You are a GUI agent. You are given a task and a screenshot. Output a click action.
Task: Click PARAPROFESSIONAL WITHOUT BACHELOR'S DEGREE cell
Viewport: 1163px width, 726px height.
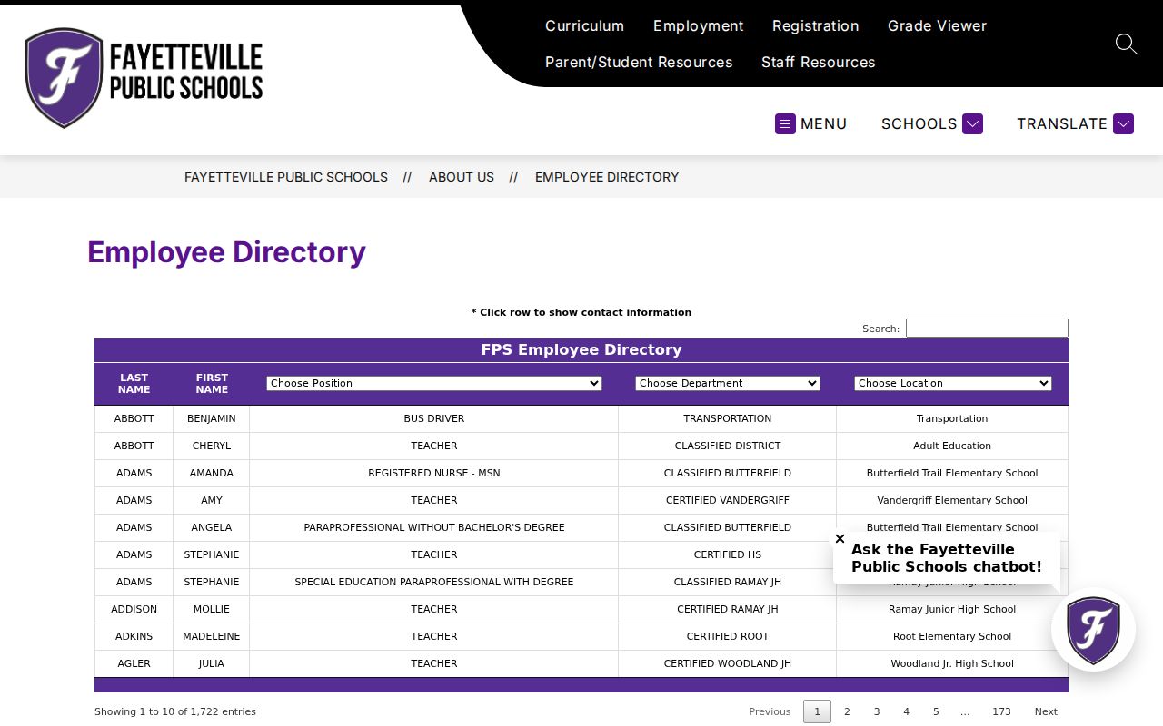[434, 527]
